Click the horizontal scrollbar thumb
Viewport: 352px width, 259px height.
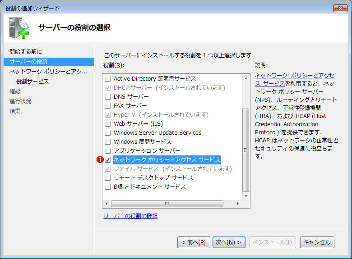coord(167,204)
